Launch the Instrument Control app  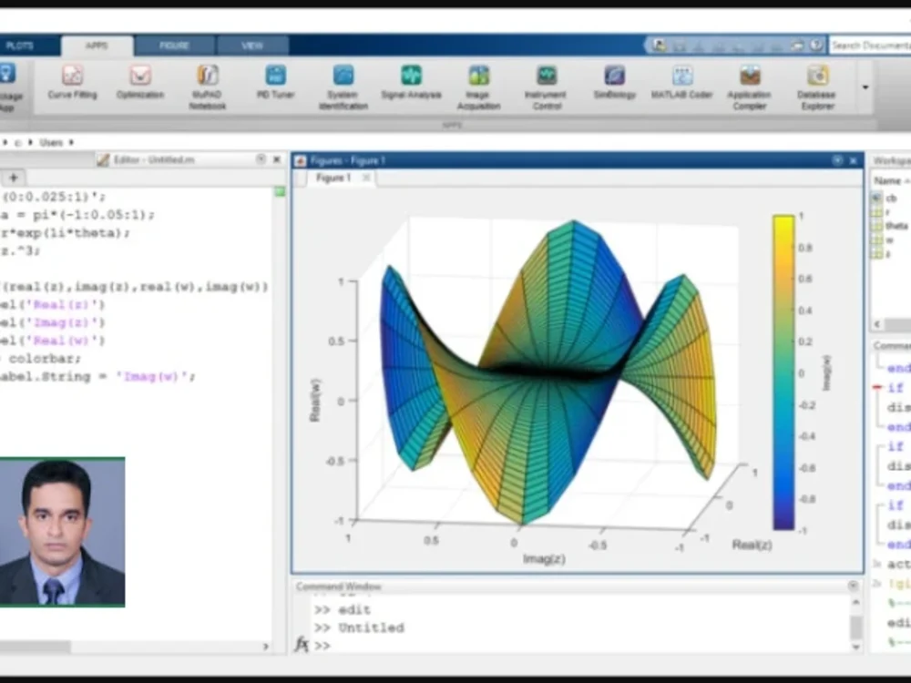click(x=547, y=87)
